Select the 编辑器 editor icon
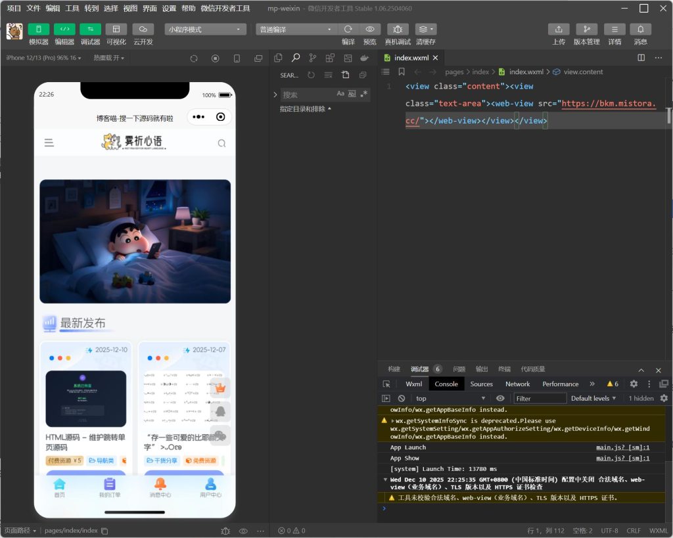 (64, 29)
